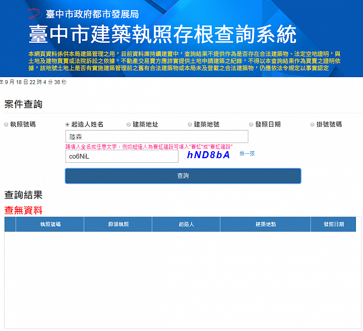
Task: Click the 執照號碼 column header
Action: 50,224
